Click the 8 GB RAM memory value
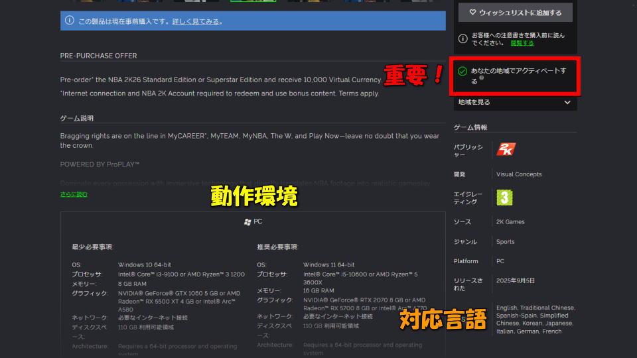 tap(132, 284)
